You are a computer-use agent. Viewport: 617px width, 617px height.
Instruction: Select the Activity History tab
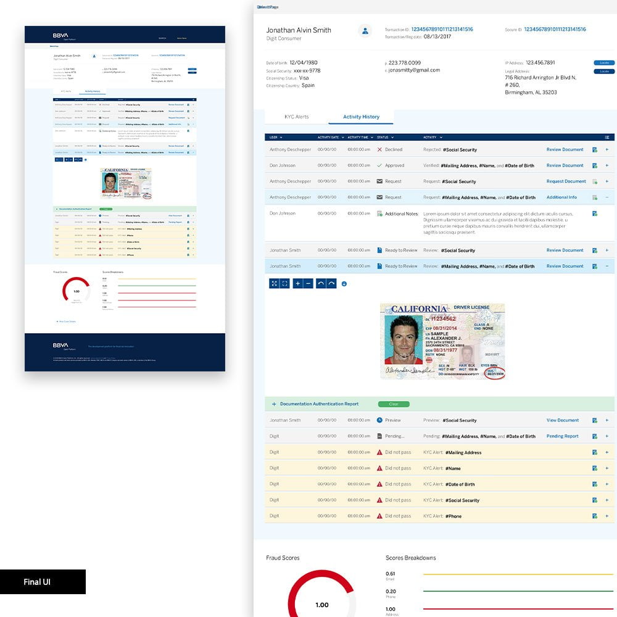361,117
